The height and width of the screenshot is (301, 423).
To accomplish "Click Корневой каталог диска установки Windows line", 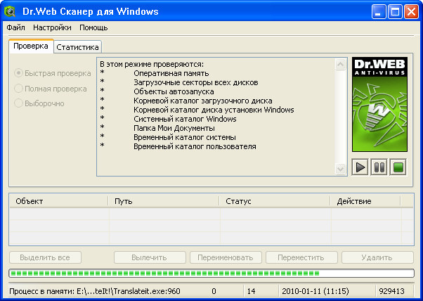I will pyautogui.click(x=214, y=110).
